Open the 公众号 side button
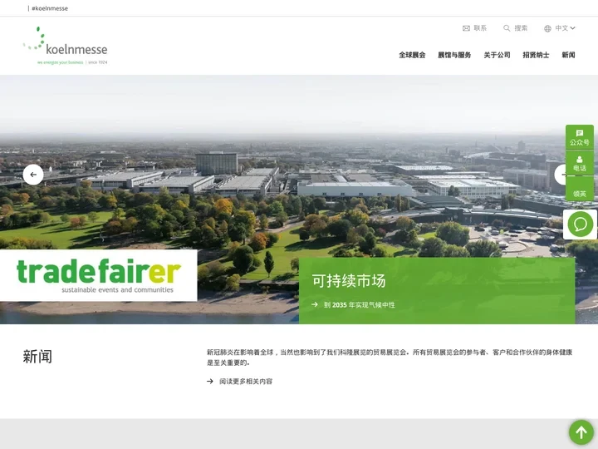Viewport: 598px width, 449px height. coord(580,137)
